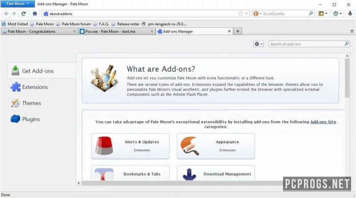Open the history clock dropdown button

point(337,14)
